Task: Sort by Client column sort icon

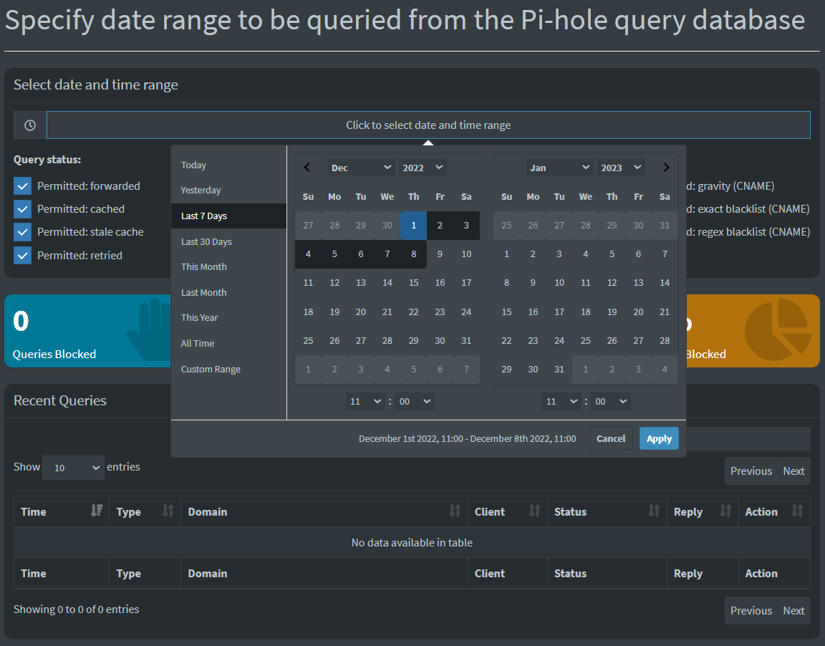Action: [x=534, y=511]
